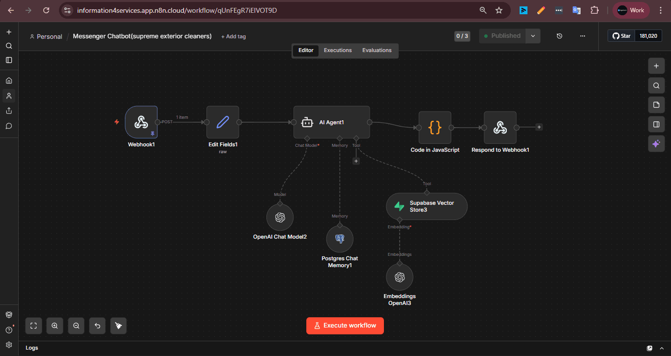Screen dimensions: 671x356
Task: Open the Edit Fields1 node
Action: coord(223,122)
